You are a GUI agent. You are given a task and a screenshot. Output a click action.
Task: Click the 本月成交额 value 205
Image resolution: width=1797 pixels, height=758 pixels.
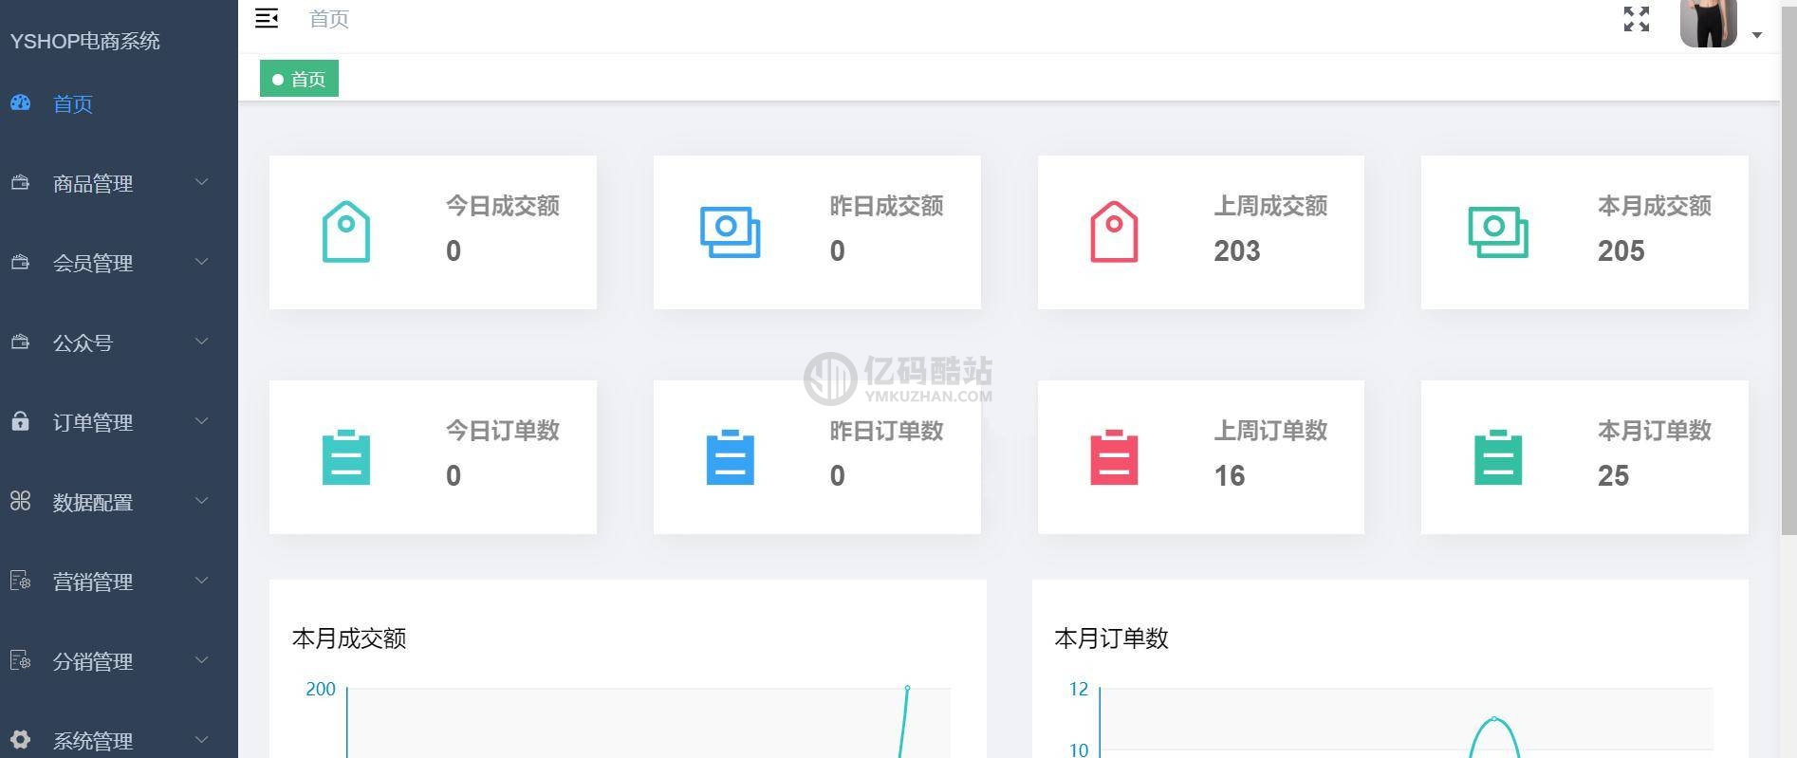(1621, 250)
